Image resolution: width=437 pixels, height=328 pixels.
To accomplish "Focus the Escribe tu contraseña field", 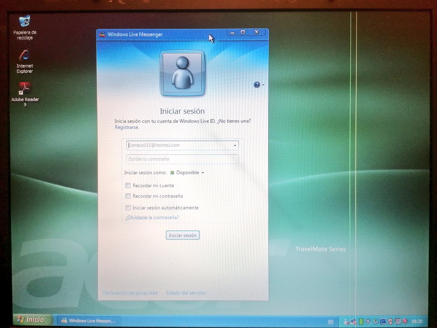I will coord(182,159).
